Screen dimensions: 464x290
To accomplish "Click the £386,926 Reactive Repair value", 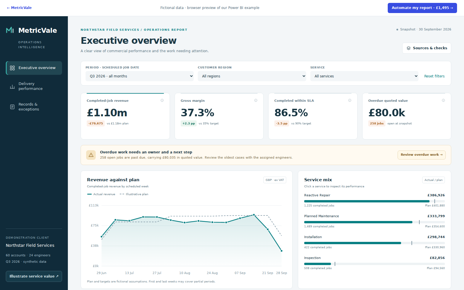I will point(436,195).
